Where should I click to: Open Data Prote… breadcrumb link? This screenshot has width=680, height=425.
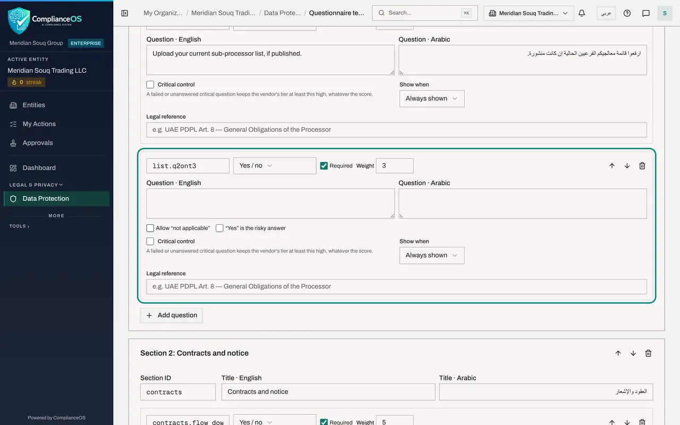click(283, 13)
